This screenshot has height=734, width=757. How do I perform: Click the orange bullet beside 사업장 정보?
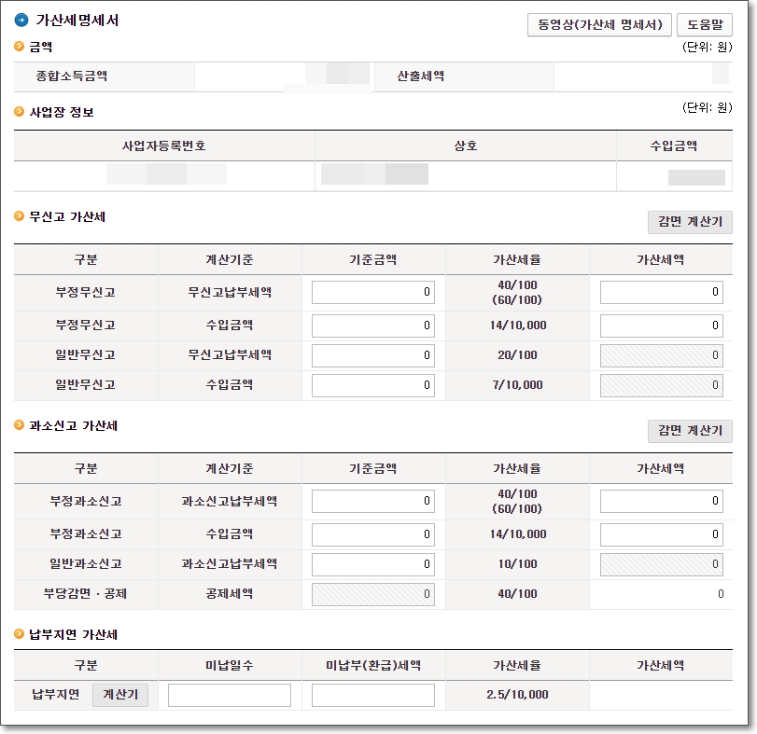[x=19, y=112]
